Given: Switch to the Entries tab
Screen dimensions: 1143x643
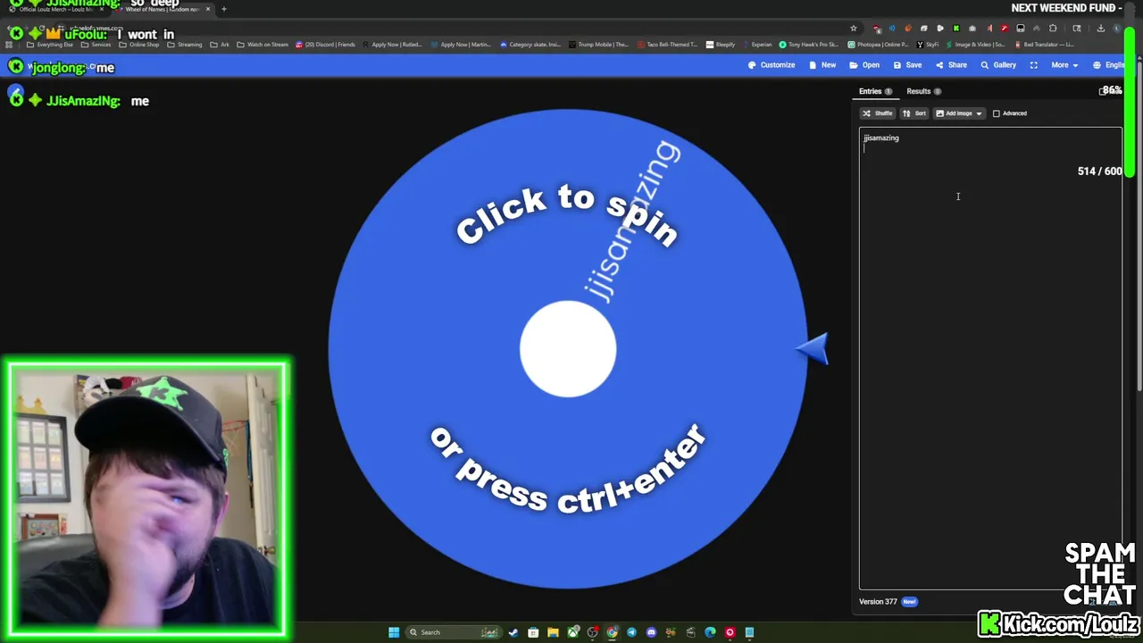Looking at the screenshot, I should (x=875, y=91).
